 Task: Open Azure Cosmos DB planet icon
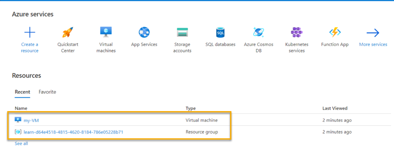click(x=259, y=32)
